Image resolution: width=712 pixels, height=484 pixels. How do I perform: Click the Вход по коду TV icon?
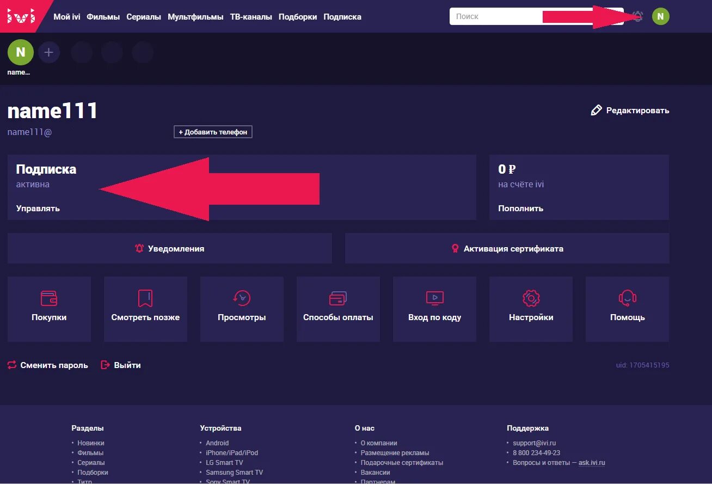pos(434,298)
